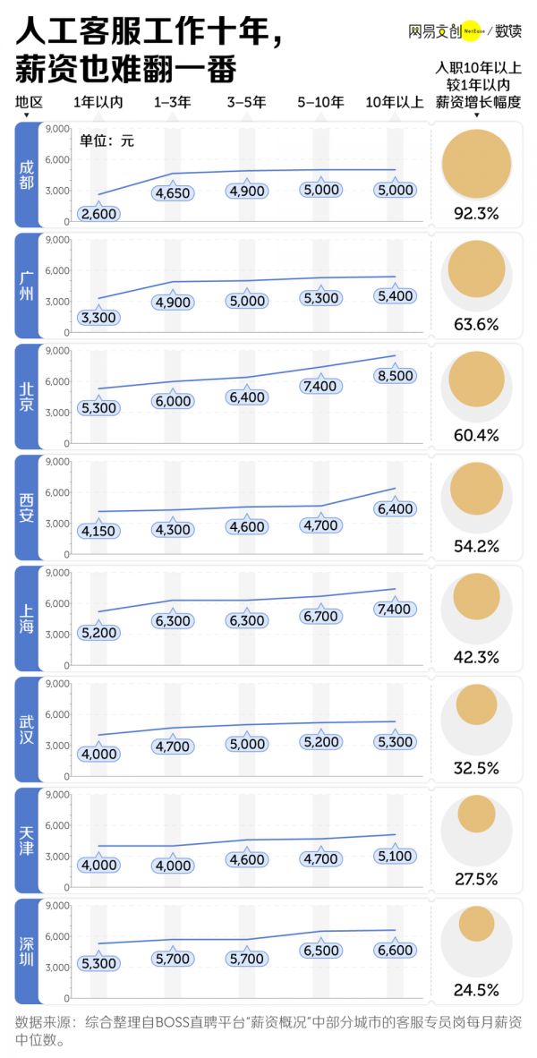Click the 10年以上 column header
The height and width of the screenshot is (1058, 537).
[x=395, y=102]
